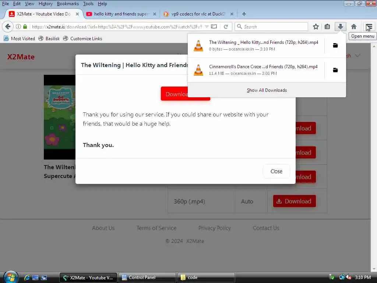Click the green padlock security icon
Viewport: 377px width, 283px height.
tap(25, 27)
